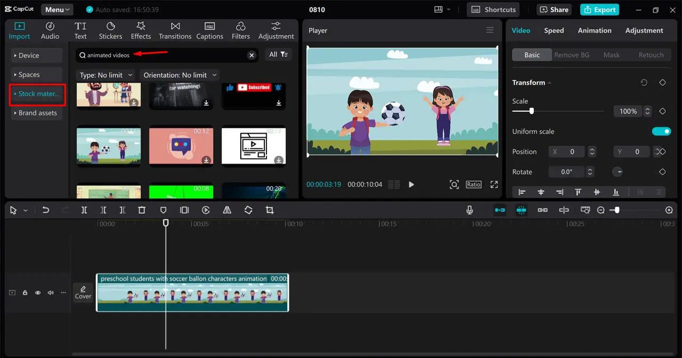Undo the last edit
This screenshot has width=682, height=358.
point(46,210)
